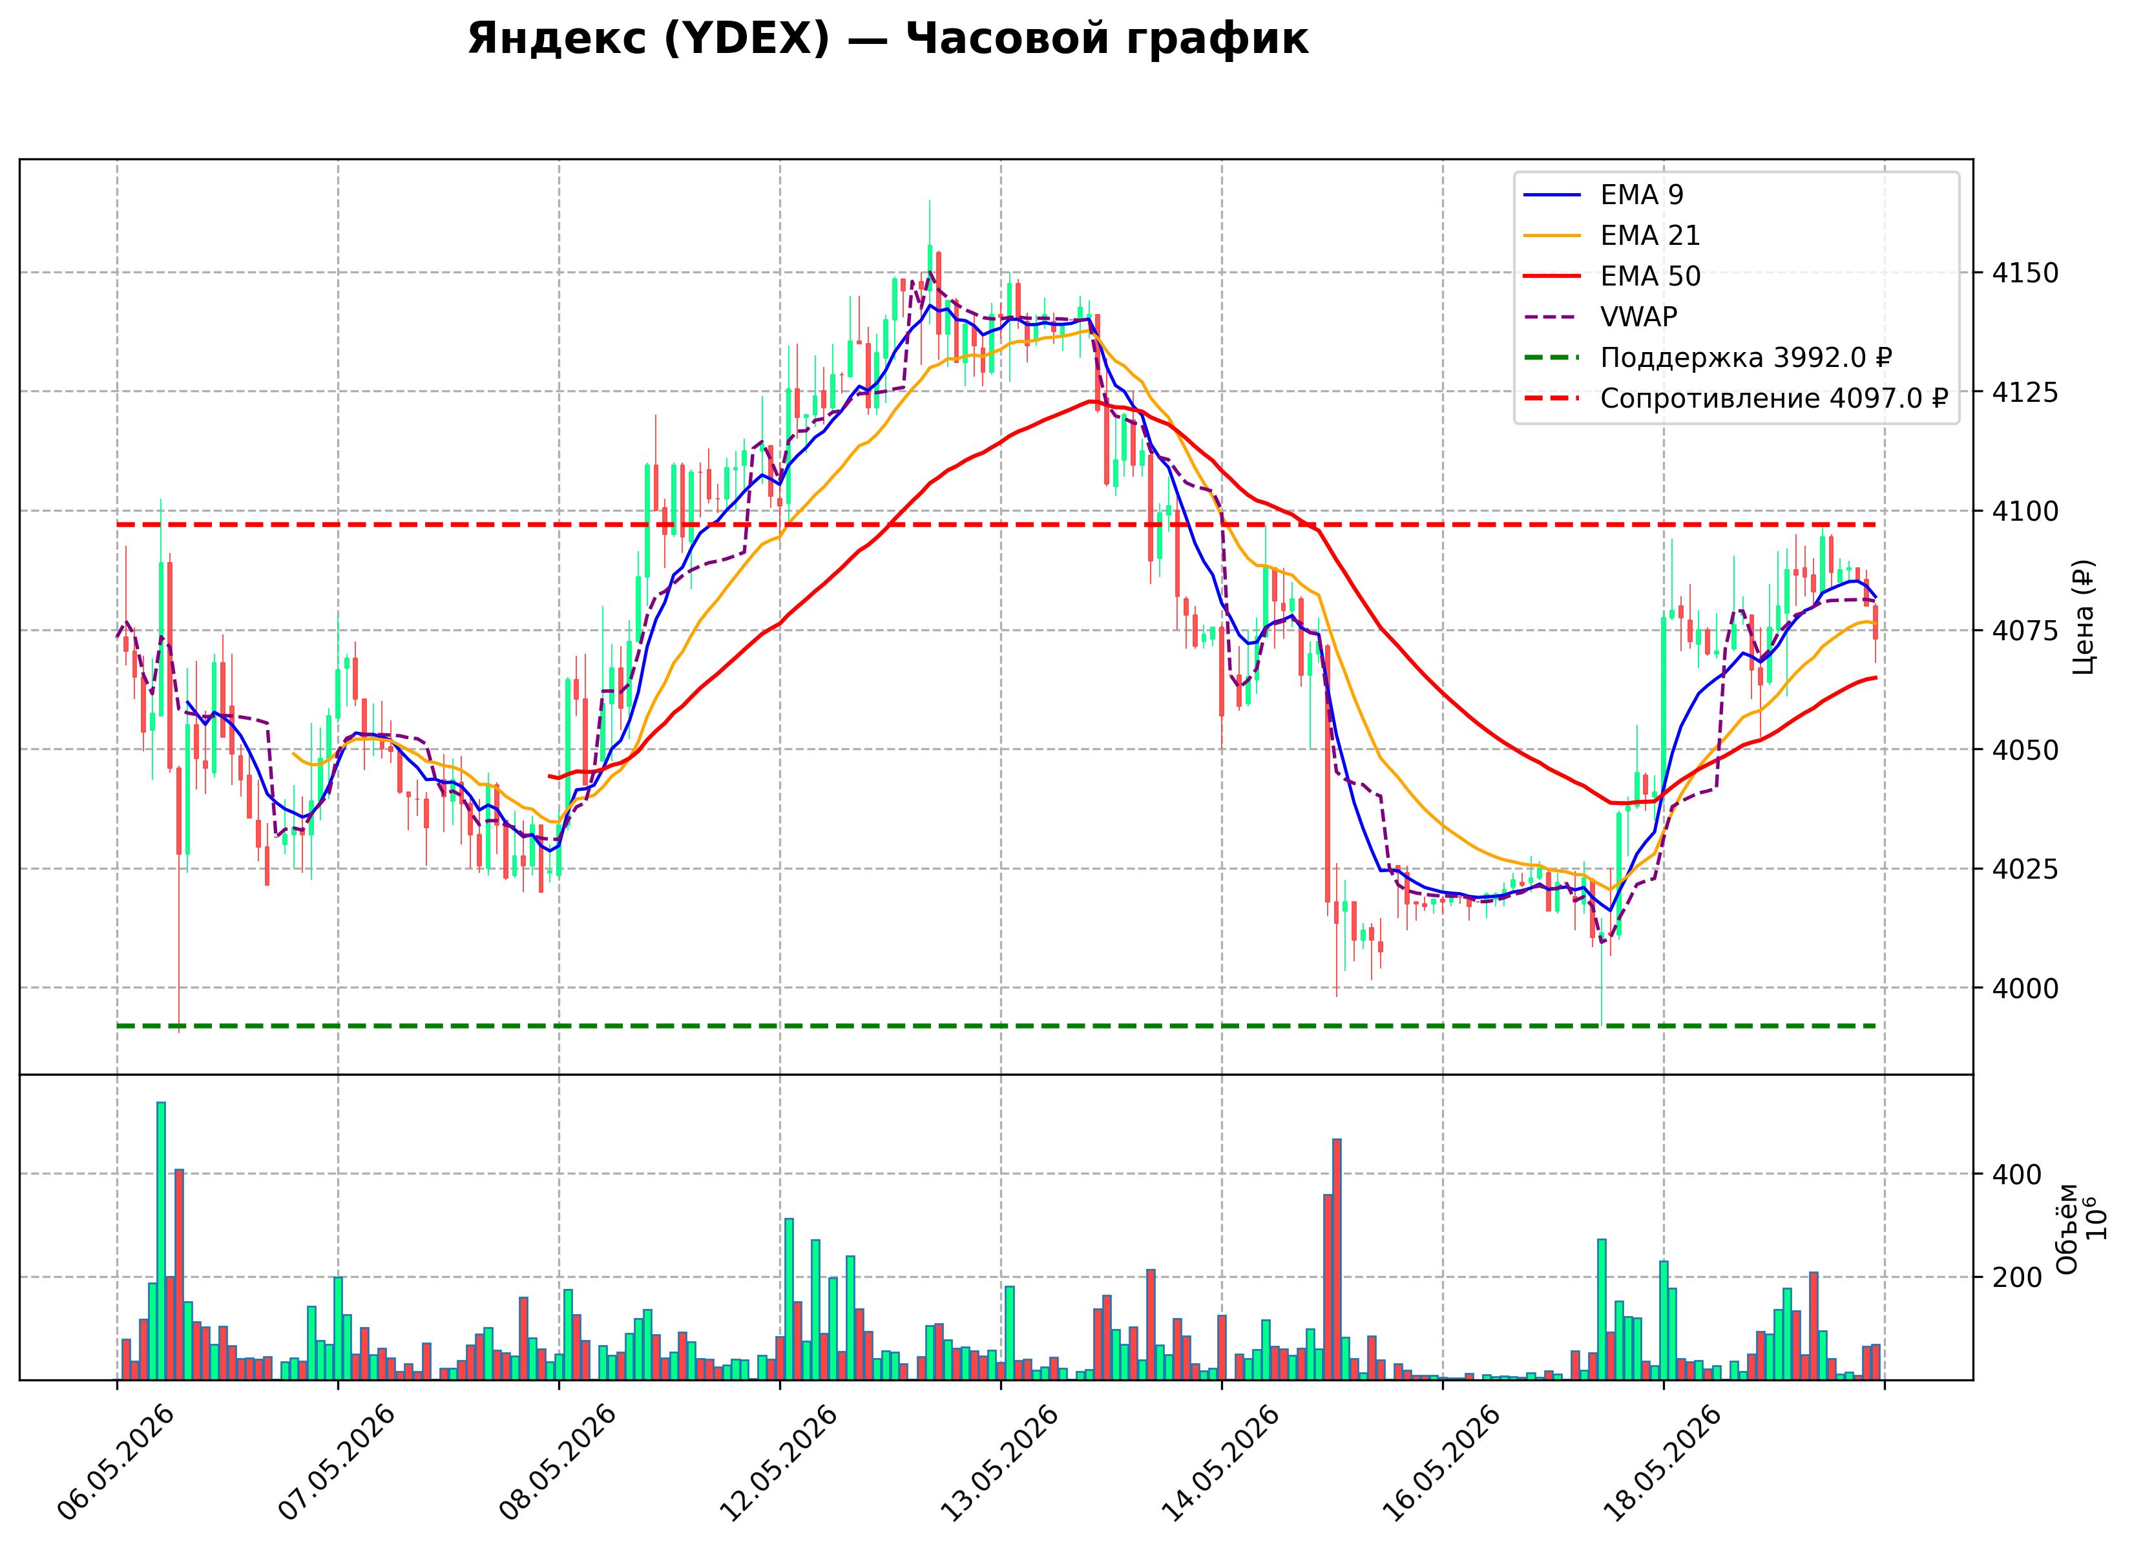Click the 06.05.2026 date label
This screenshot has width=2132, height=1546.
tap(116, 1463)
